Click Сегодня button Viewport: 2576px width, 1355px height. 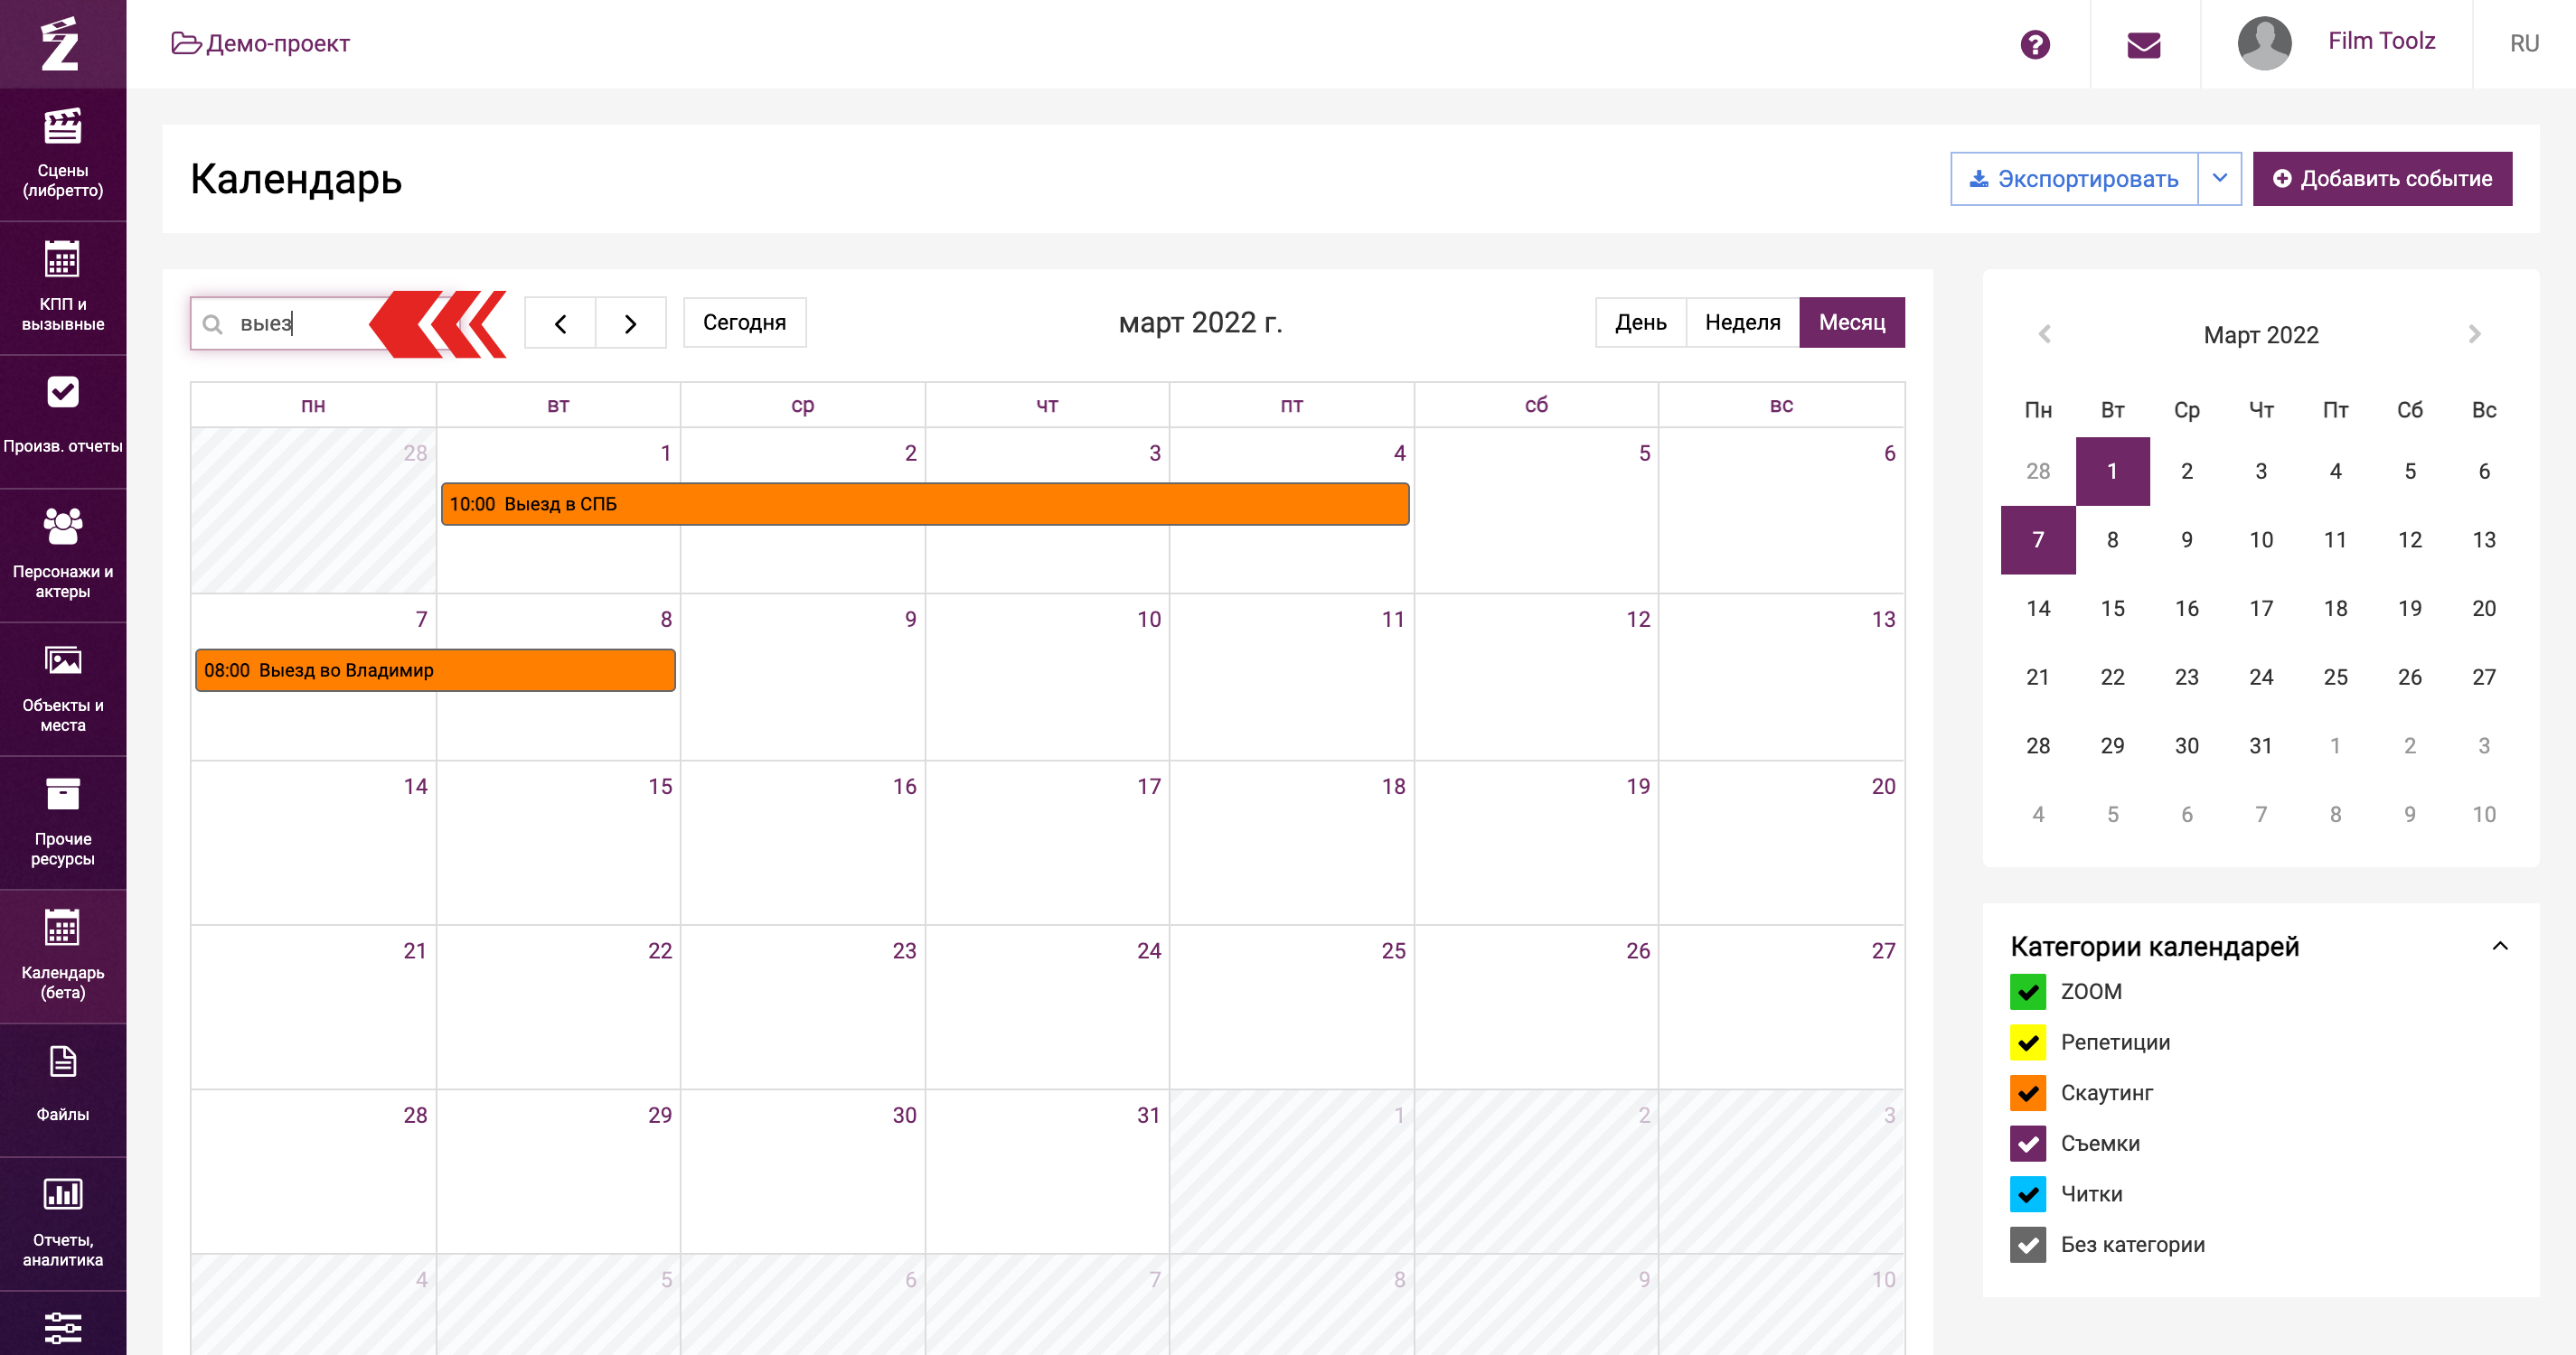click(744, 322)
